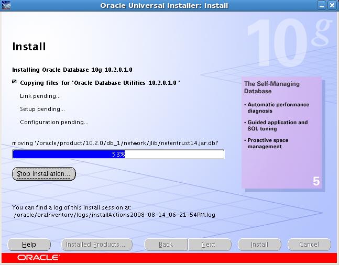Click the 'Configuration pending...' status text
The height and width of the screenshot is (265, 339).
[x=54, y=122]
